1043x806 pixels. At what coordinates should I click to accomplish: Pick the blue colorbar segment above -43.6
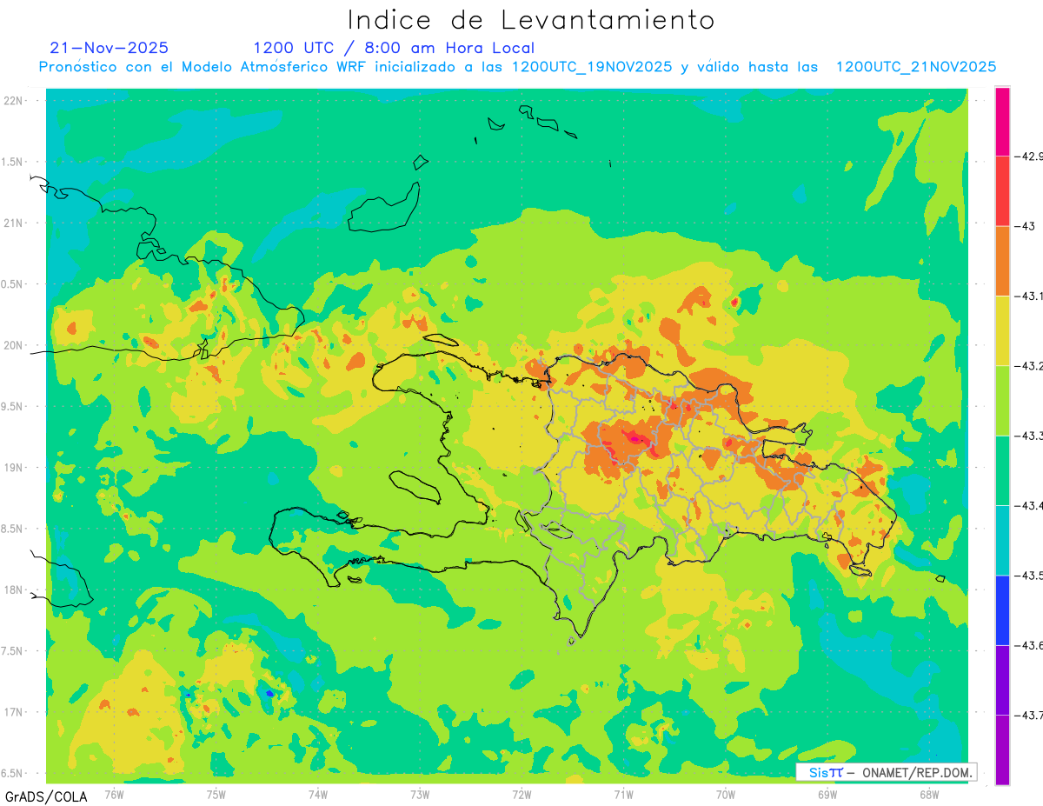click(1002, 610)
